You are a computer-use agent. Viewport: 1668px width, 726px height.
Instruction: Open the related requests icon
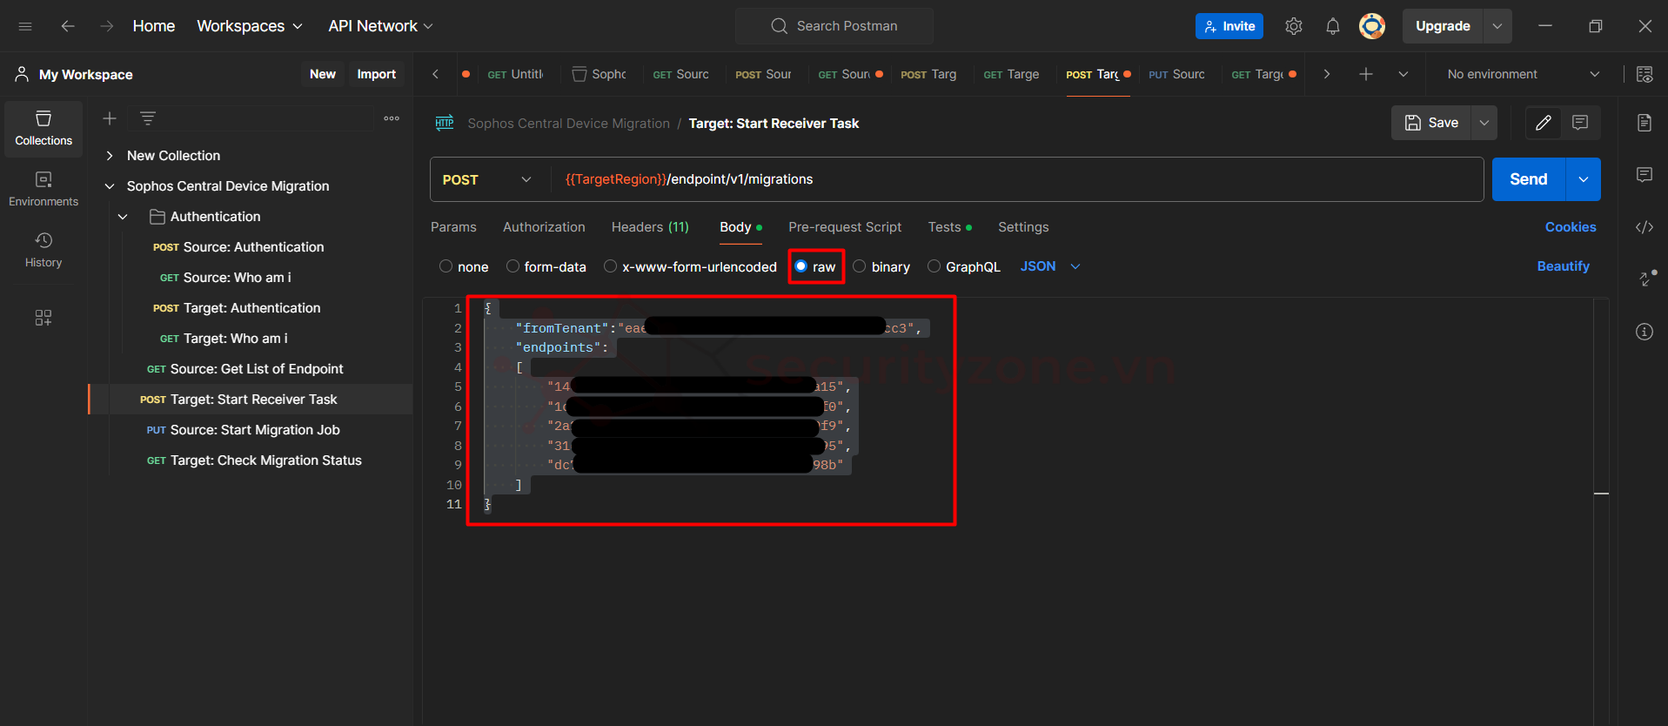click(x=1647, y=278)
